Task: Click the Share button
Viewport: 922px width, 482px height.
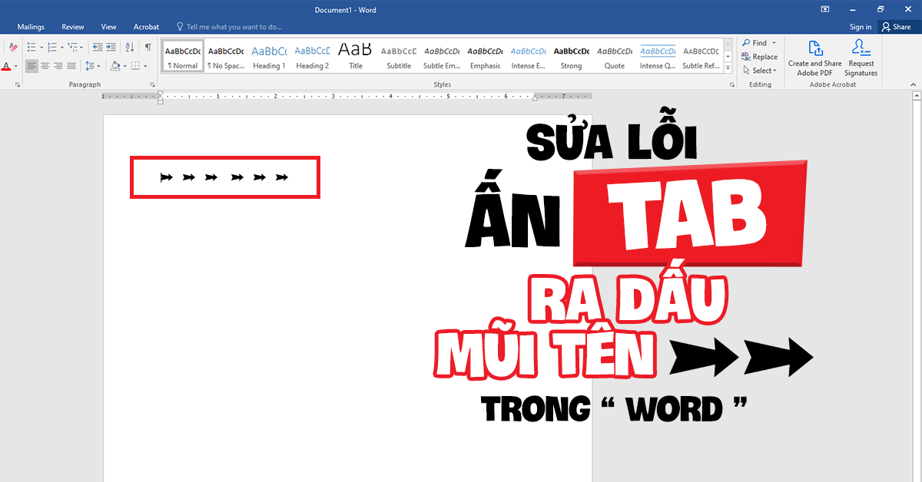Action: tap(897, 26)
